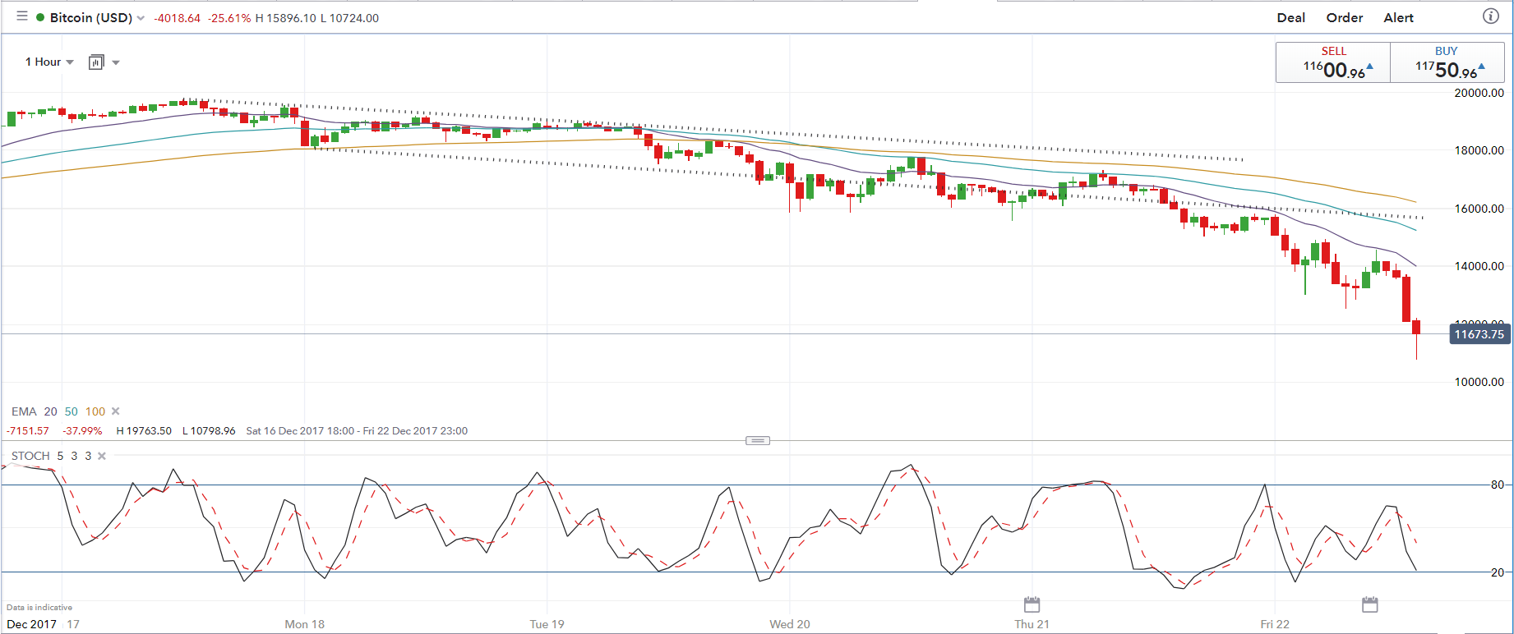Screen dimensions: 1514x634
Task: Remove the STOCH indicator
Action: pos(102,456)
